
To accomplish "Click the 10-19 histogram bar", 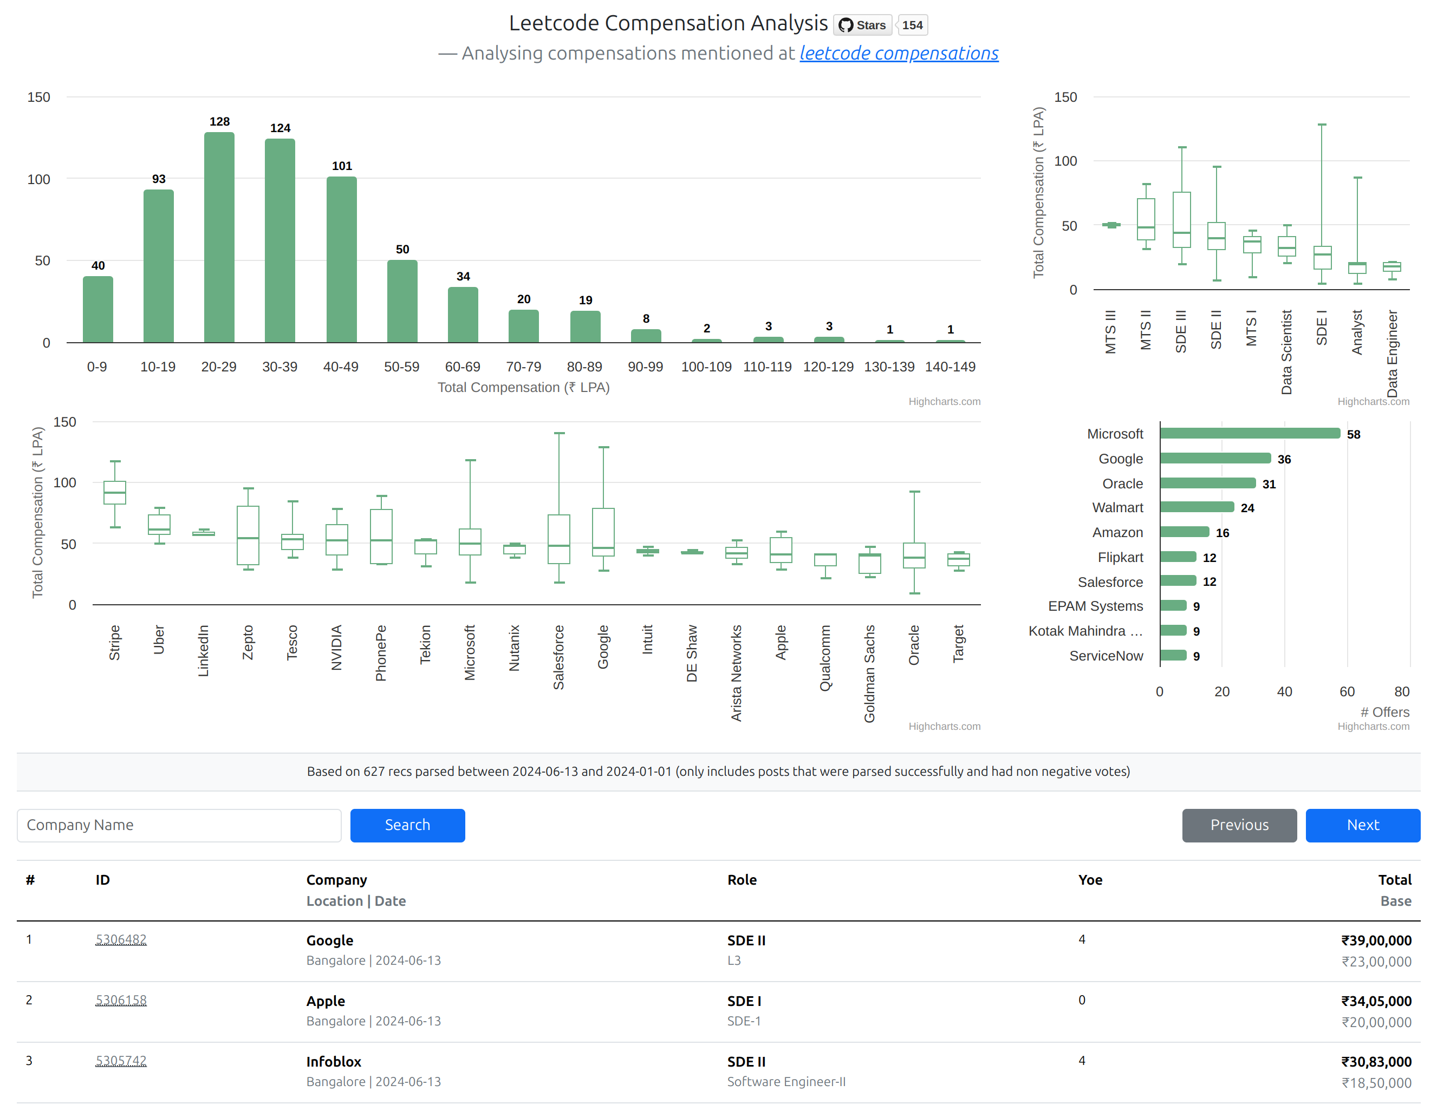I will [x=159, y=266].
